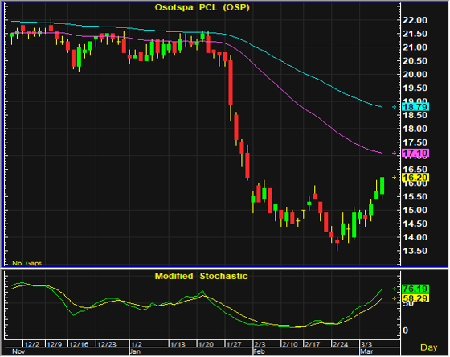Select the 1/13 date marker
Image resolution: width=450 pixels, height=357 pixels.
(x=178, y=344)
